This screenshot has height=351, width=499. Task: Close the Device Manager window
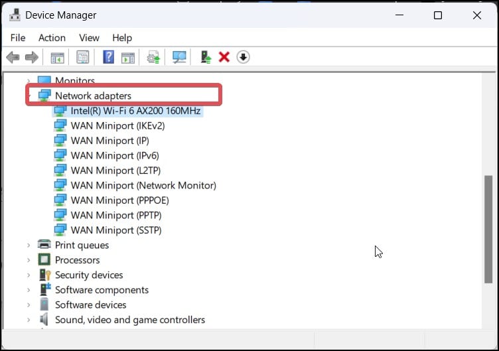point(476,15)
